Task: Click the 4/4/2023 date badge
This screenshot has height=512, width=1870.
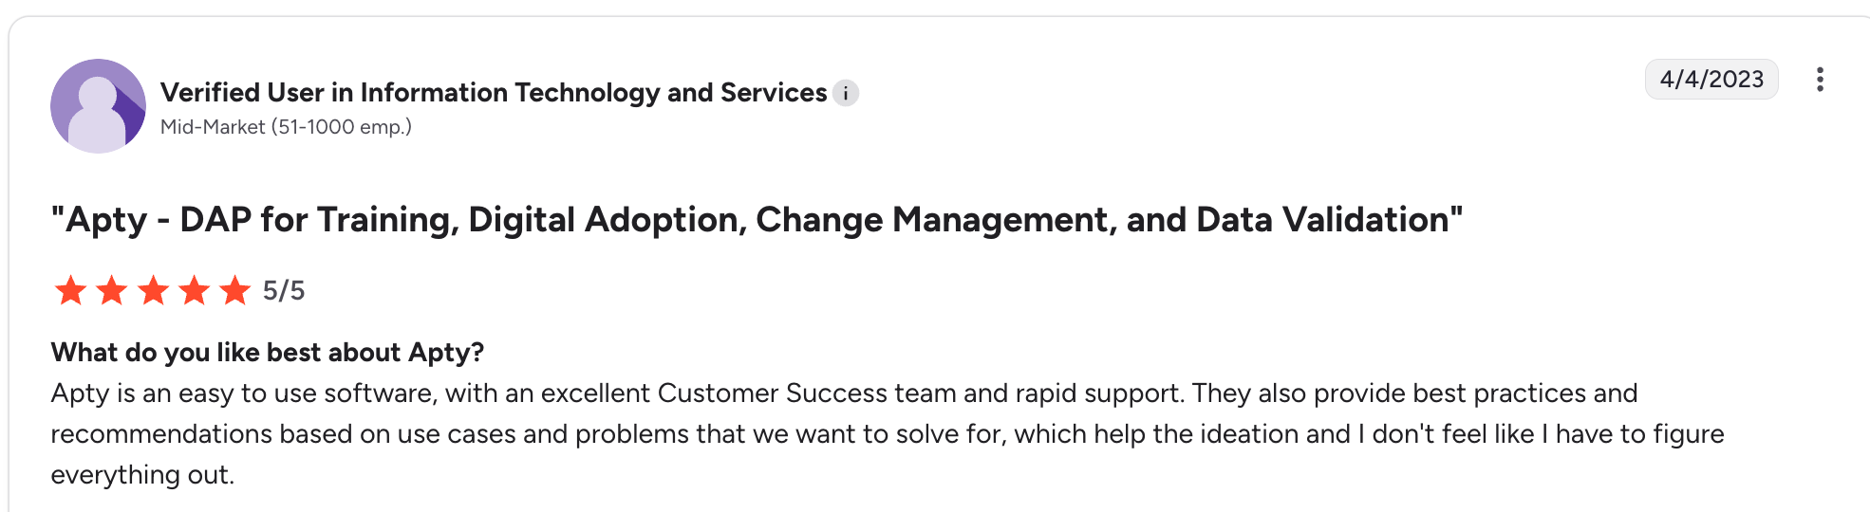Action: [1711, 80]
